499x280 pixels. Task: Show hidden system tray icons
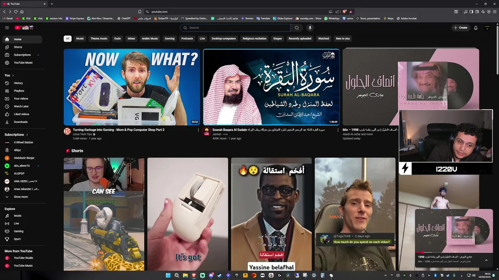[x=386, y=275]
